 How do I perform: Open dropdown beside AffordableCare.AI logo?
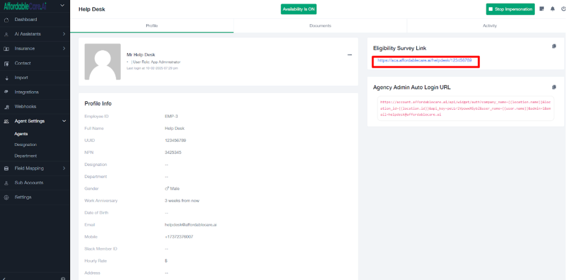(x=63, y=5)
